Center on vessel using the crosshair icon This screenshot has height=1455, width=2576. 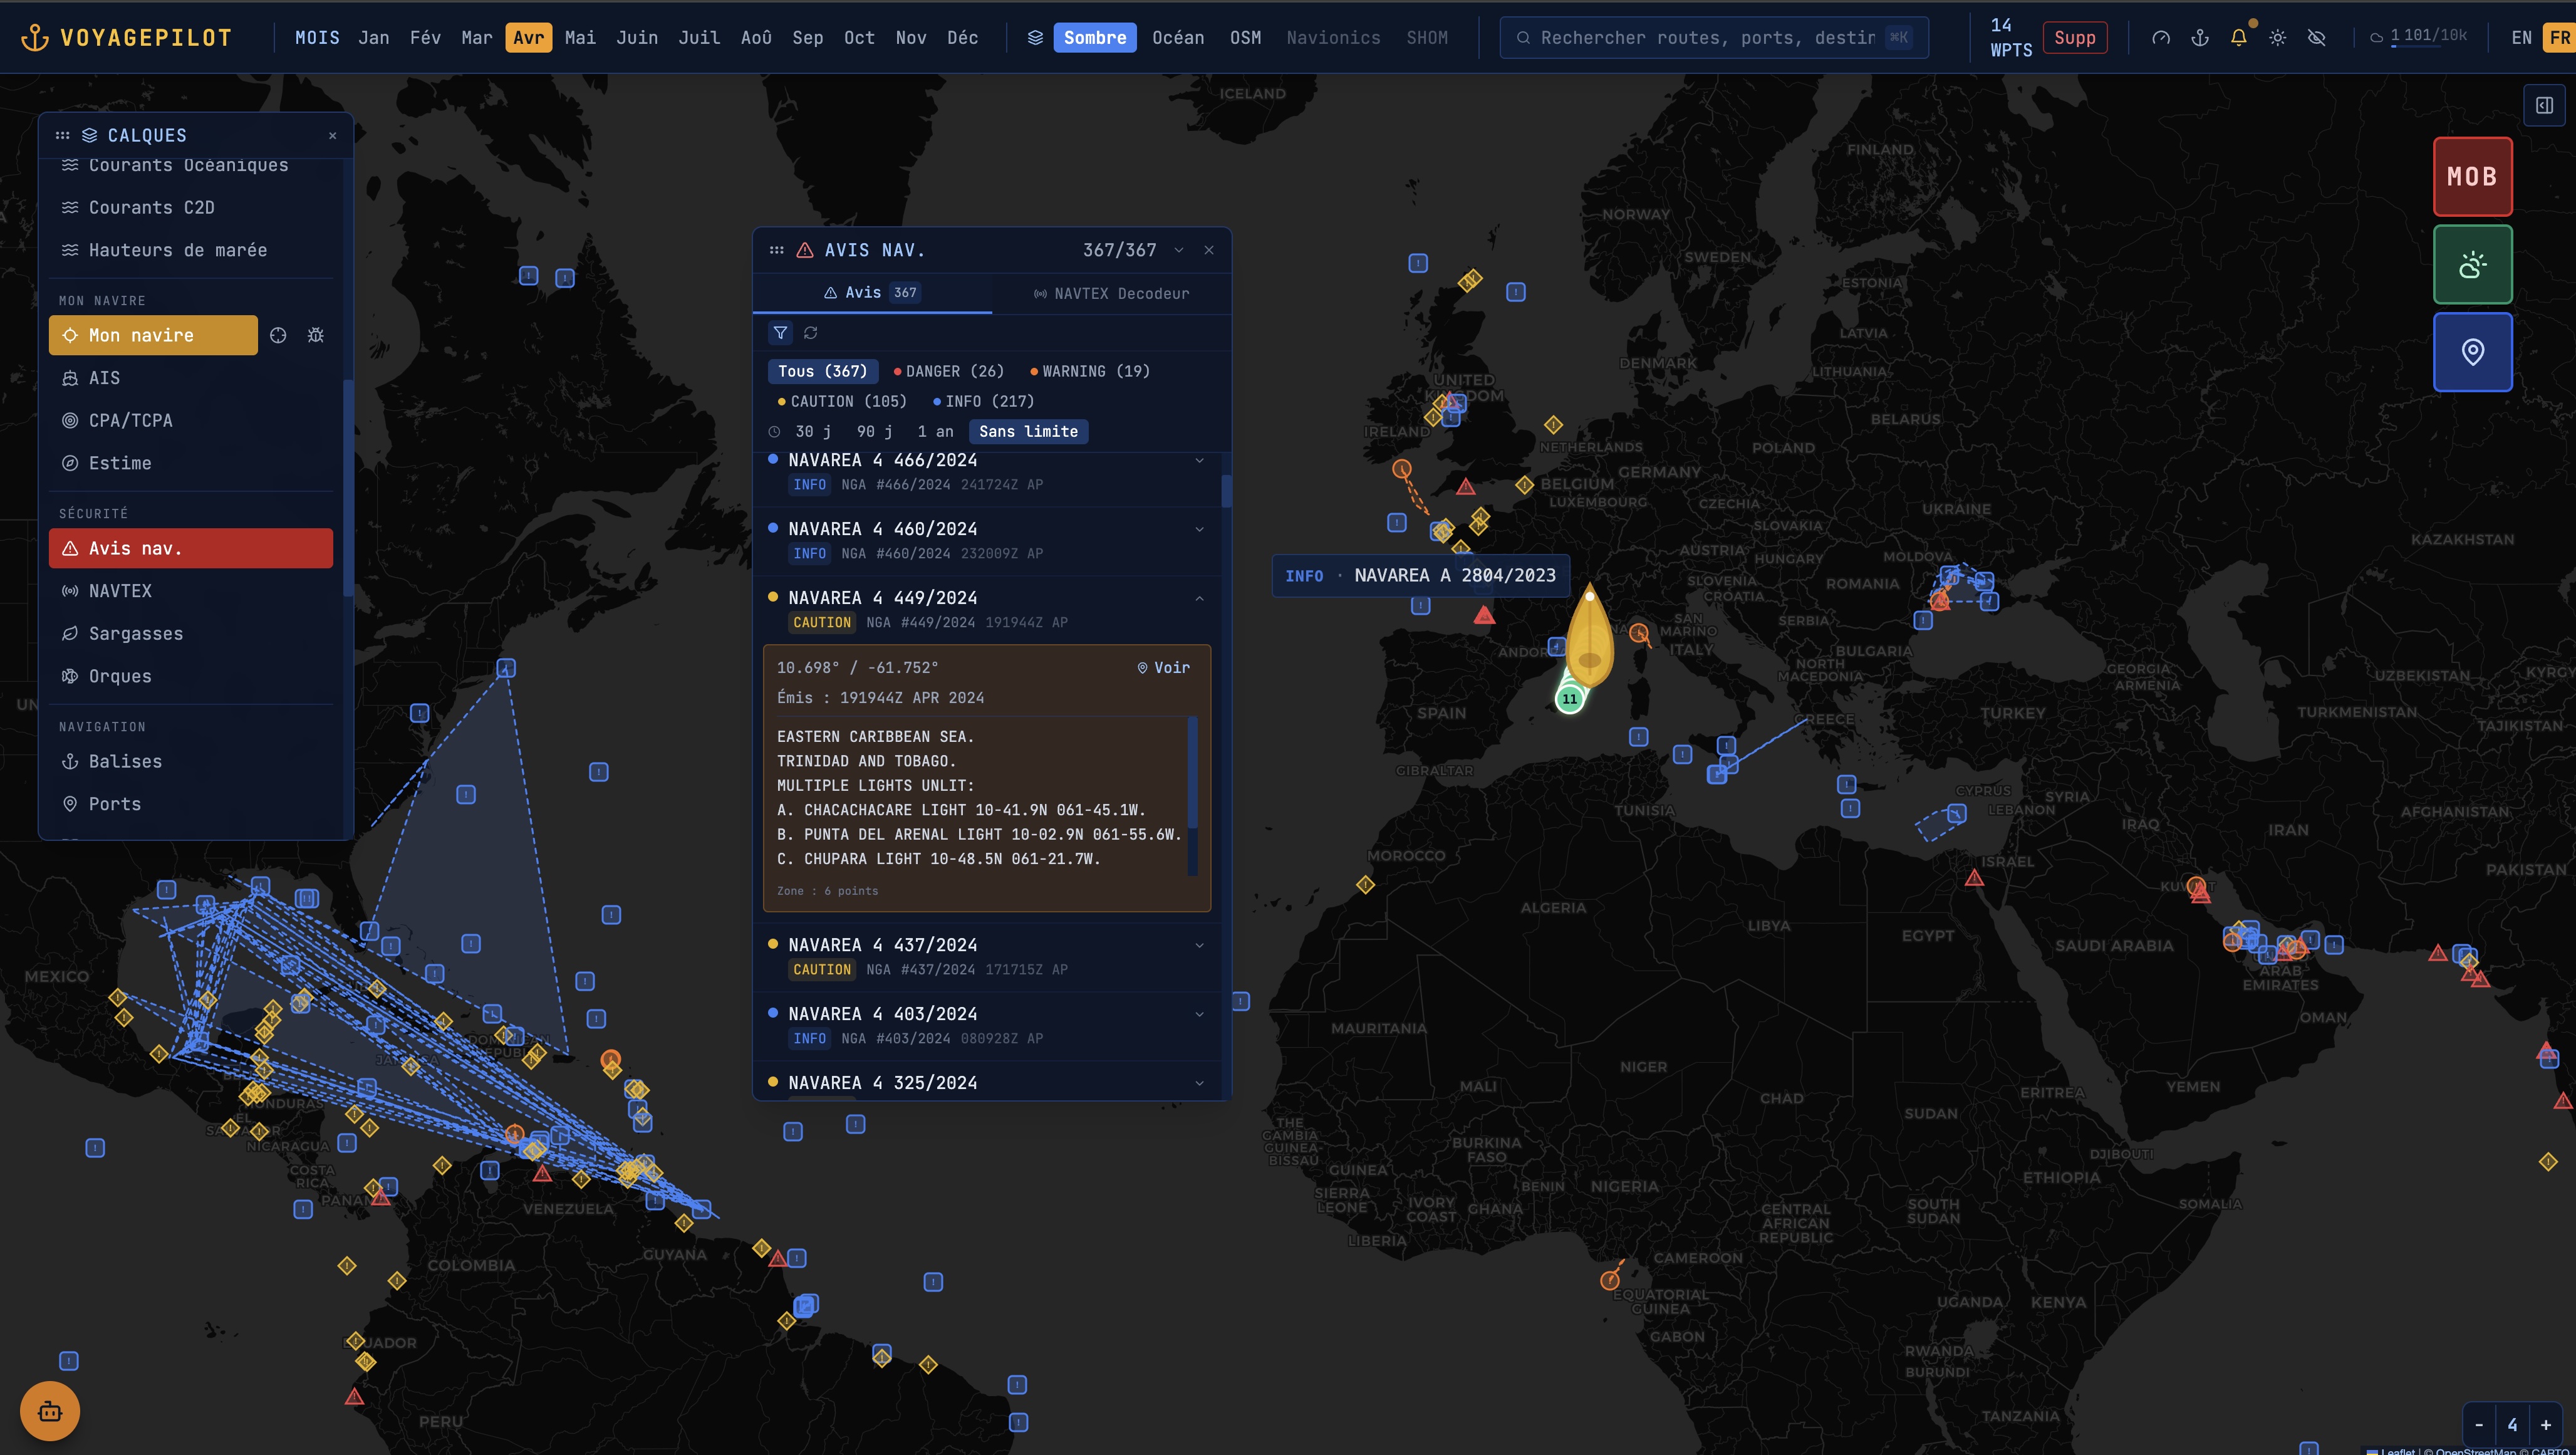[x=278, y=335]
